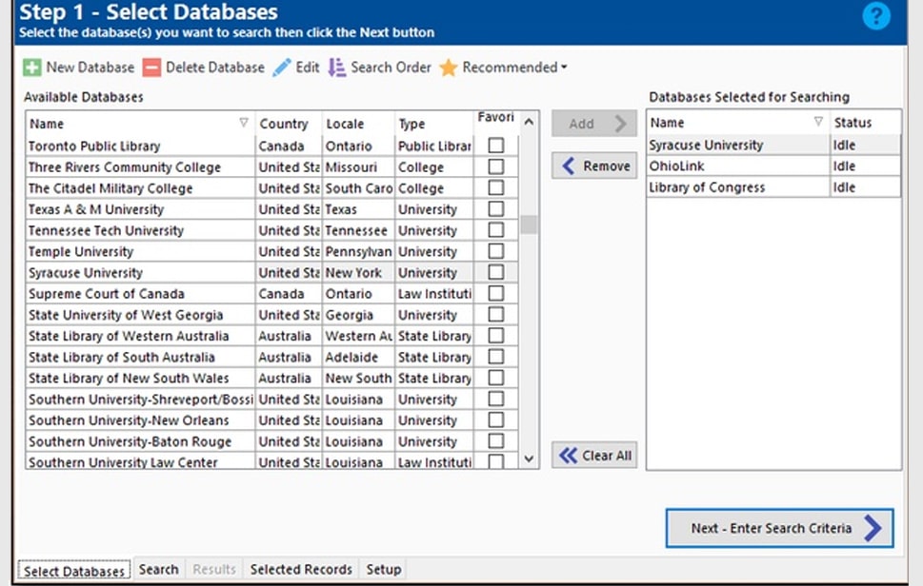This screenshot has width=923, height=586.
Task: Click the Favori column header
Action: pyautogui.click(x=496, y=118)
